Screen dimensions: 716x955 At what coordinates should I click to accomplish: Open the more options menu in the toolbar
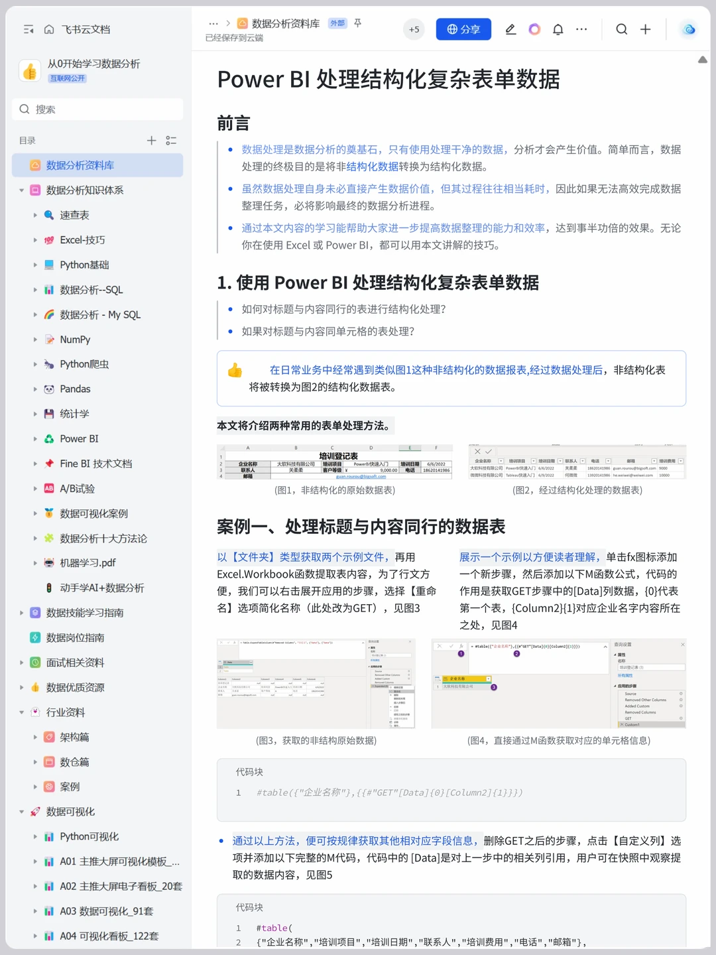581,29
